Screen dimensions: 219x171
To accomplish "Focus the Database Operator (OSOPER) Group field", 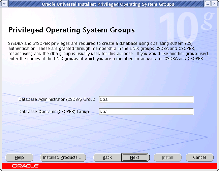I will pos(146,112).
